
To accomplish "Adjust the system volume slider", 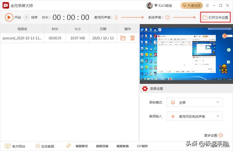I will (x=184, y=17).
